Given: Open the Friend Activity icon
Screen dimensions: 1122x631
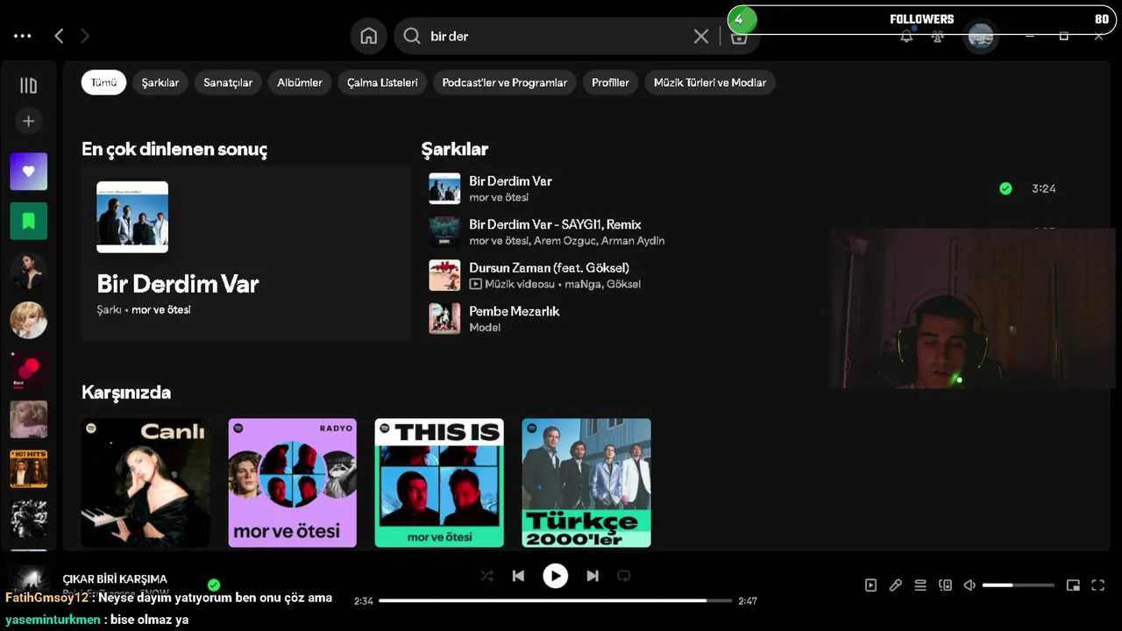Looking at the screenshot, I should (x=938, y=37).
